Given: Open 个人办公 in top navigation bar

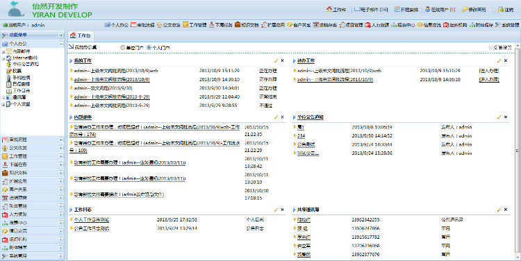Looking at the screenshot, I should click(x=116, y=25).
